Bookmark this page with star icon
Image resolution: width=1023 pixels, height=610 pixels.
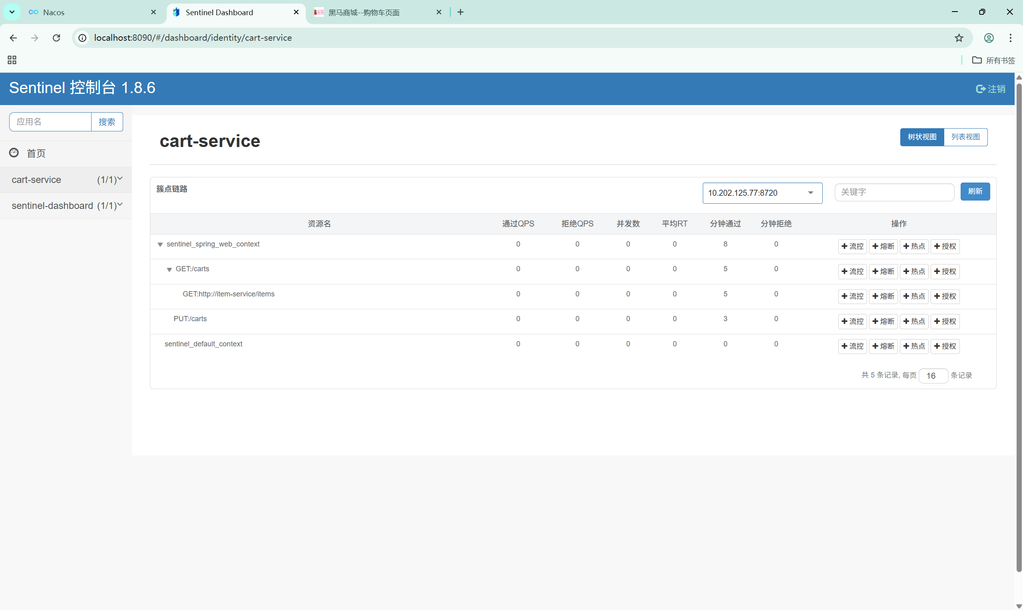pyautogui.click(x=958, y=38)
